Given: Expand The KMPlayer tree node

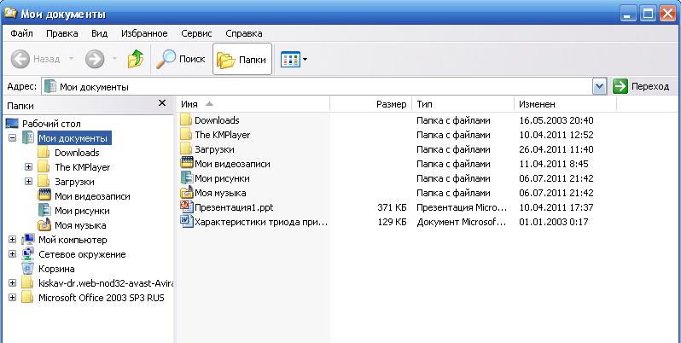Looking at the screenshot, I should click(29, 167).
